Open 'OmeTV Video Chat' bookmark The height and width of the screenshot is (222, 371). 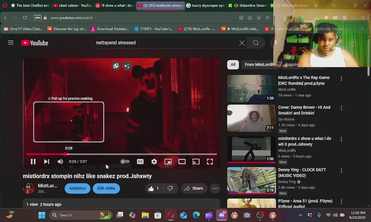pyautogui.click(x=23, y=29)
